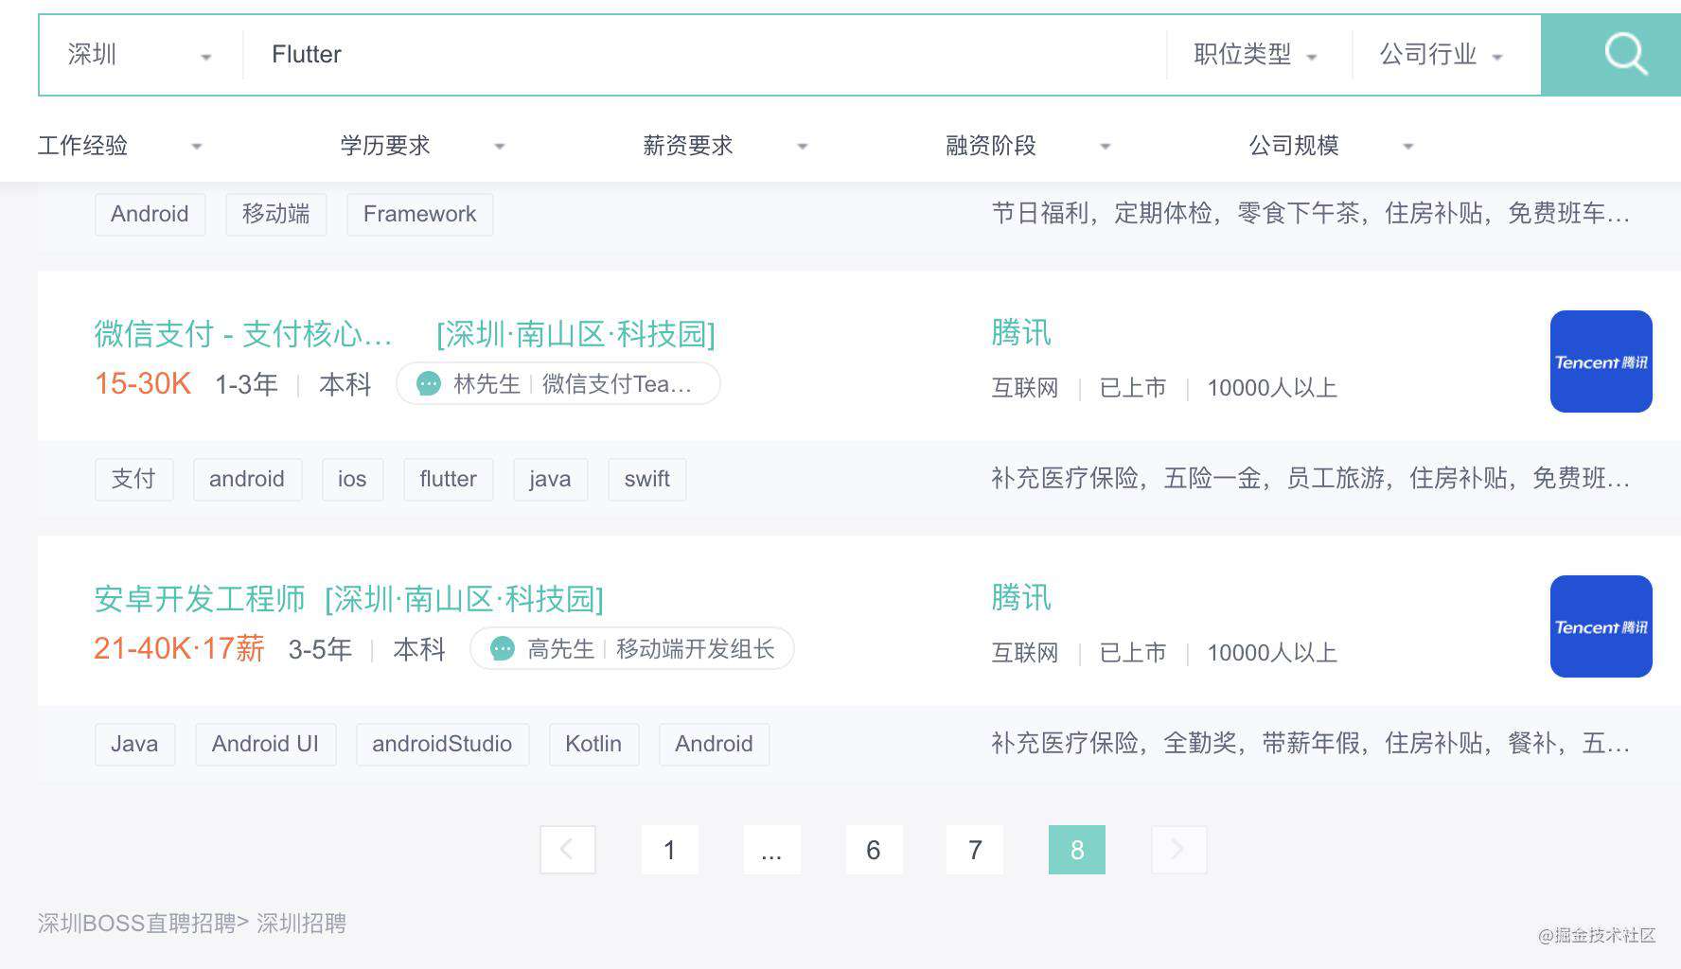Viewport: 1681px width, 969px height.
Task: Open chat icon next to 林先生
Action: tap(429, 384)
